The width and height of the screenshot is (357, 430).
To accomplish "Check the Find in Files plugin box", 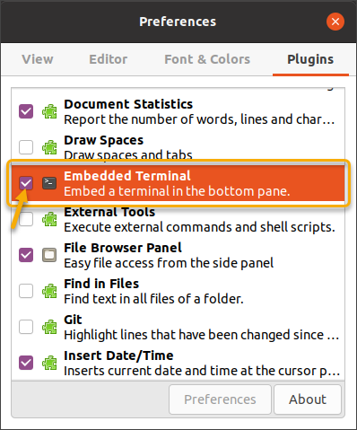I will 26,291.
